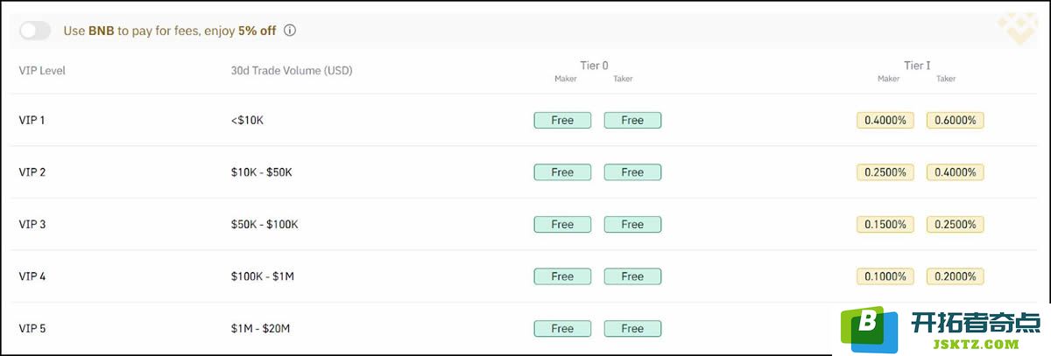The width and height of the screenshot is (1051, 356).
Task: Click VIP 5 Tier 0 taker Free badge
Action: point(632,329)
